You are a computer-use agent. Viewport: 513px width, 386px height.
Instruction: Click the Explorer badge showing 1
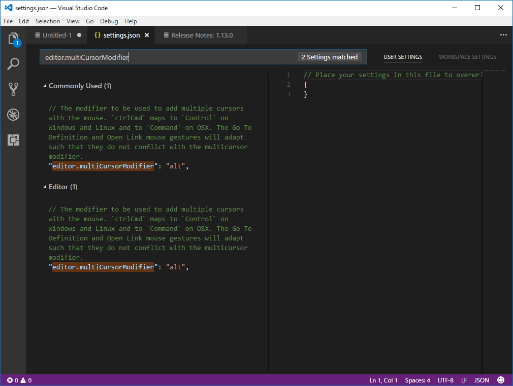click(17, 44)
